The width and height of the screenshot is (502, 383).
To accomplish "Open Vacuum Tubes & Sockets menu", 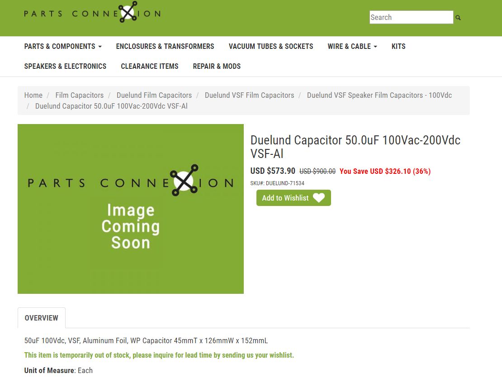I will [271, 47].
